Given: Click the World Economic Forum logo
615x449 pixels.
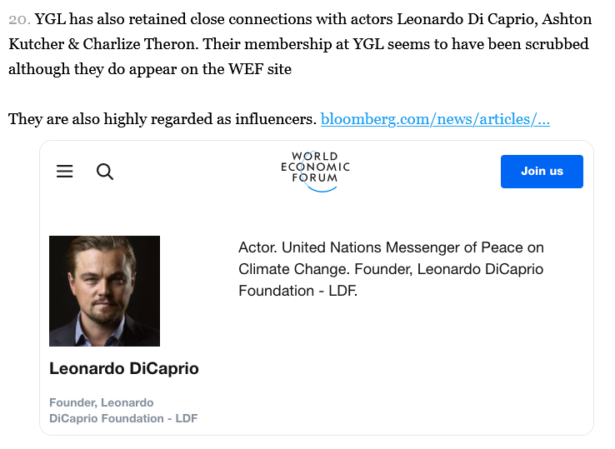Looking at the screenshot, I should [315, 171].
